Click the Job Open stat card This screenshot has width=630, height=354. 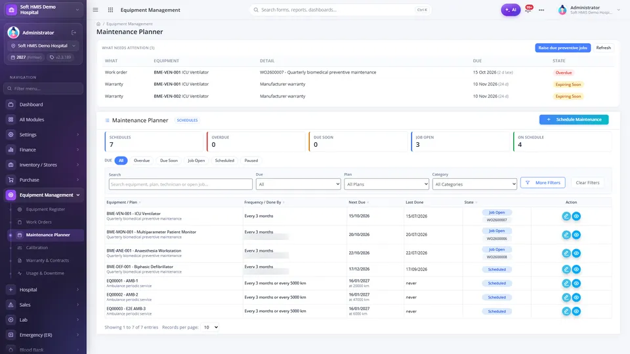point(461,142)
